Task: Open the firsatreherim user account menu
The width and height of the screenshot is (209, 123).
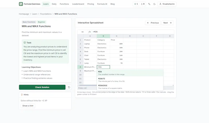Action: tap(167, 4)
